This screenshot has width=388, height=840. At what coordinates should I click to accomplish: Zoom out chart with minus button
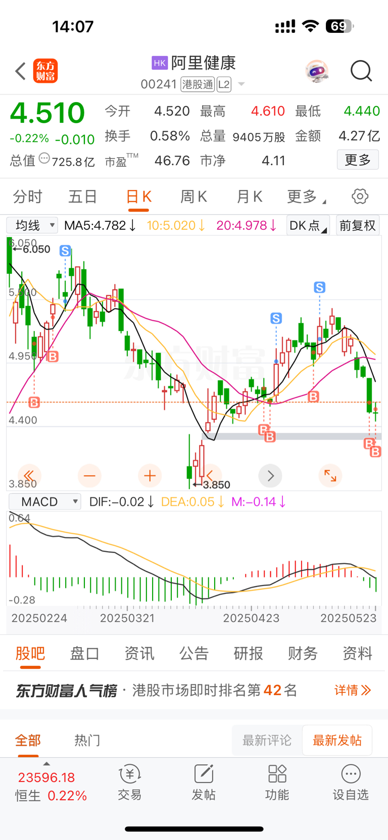coord(89,476)
